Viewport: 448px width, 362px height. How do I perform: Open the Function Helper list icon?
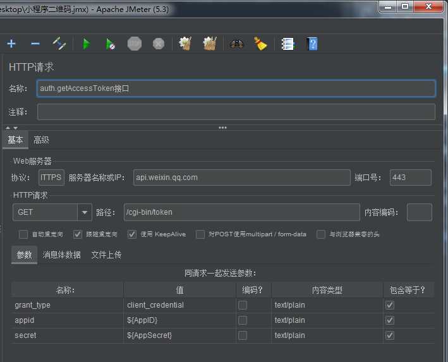point(288,44)
